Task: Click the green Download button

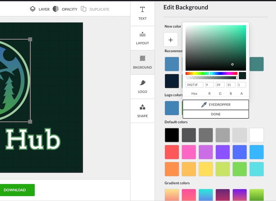Action: [15, 190]
